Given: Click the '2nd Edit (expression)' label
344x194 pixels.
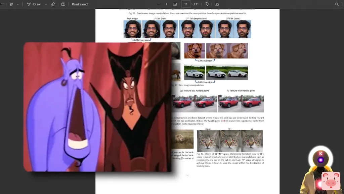Looking at the screenshot, I should click(196, 19).
